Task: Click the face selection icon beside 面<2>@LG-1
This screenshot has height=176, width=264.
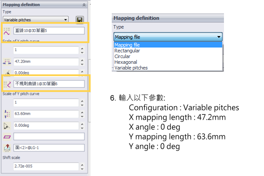Action: (x=7, y=147)
